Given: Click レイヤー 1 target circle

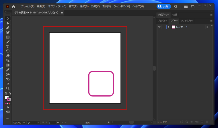Looking at the screenshot, I should click(207, 27).
